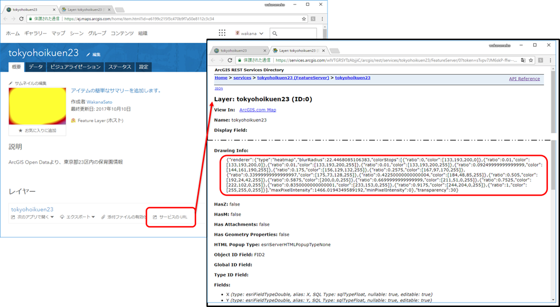The height and width of the screenshot is (307, 560).
Task: Open the app launcher grid icon
Action: [x=222, y=33]
